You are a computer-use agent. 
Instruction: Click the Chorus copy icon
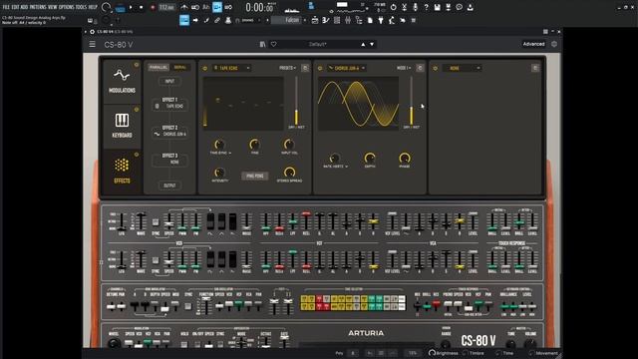(421, 68)
